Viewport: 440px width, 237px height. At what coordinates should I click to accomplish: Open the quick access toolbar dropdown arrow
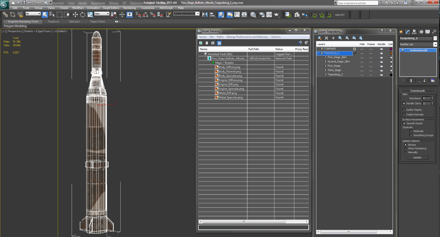click(x=50, y=3)
